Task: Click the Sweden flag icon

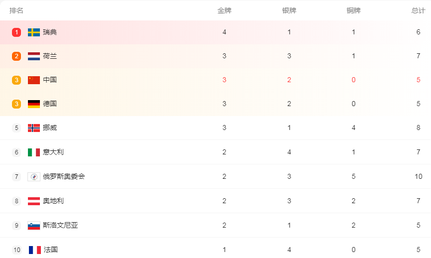Action: [34, 32]
